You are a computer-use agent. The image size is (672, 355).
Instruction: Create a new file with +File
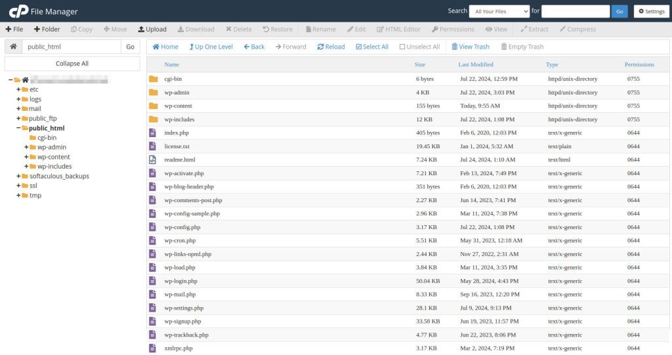[x=14, y=29]
